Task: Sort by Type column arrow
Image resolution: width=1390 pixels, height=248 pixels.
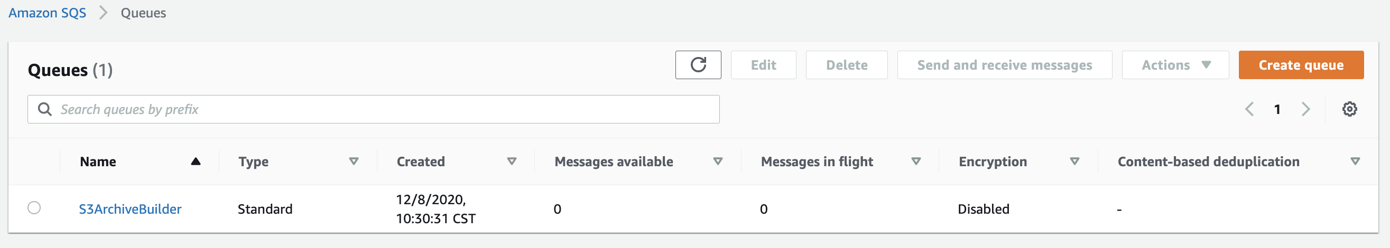Action: pyautogui.click(x=354, y=161)
